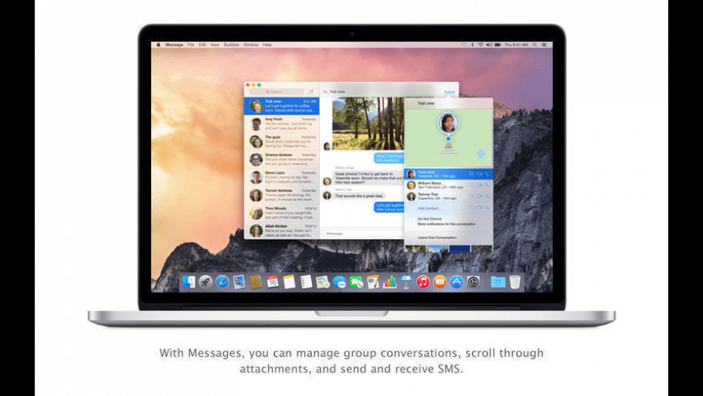The image size is (703, 396).
Task: Start video call with Yomi Arai
Action: (x=479, y=174)
